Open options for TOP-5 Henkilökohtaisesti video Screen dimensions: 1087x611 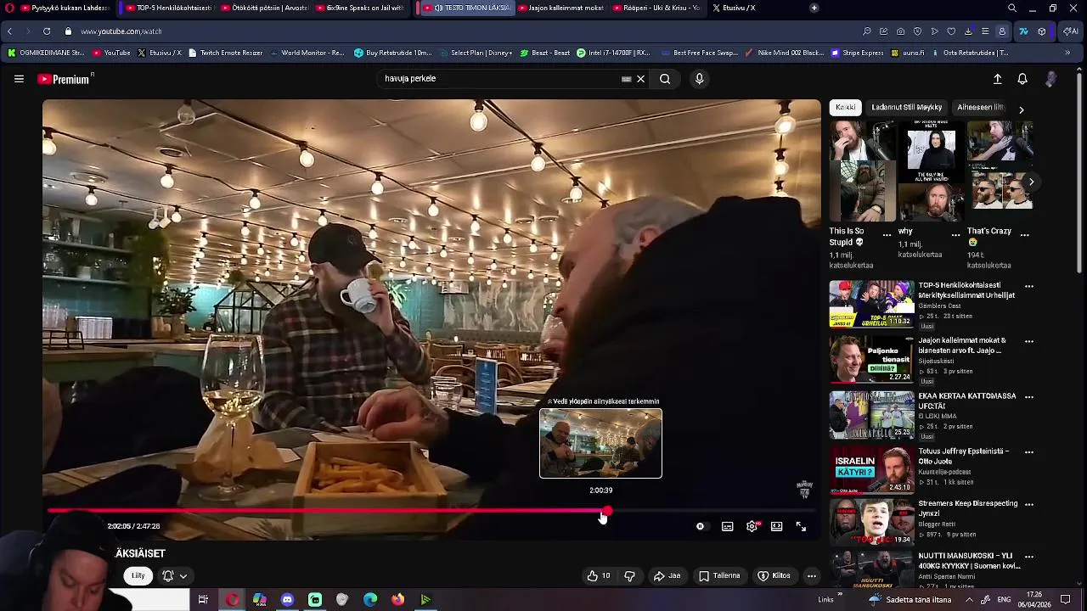tap(1029, 287)
